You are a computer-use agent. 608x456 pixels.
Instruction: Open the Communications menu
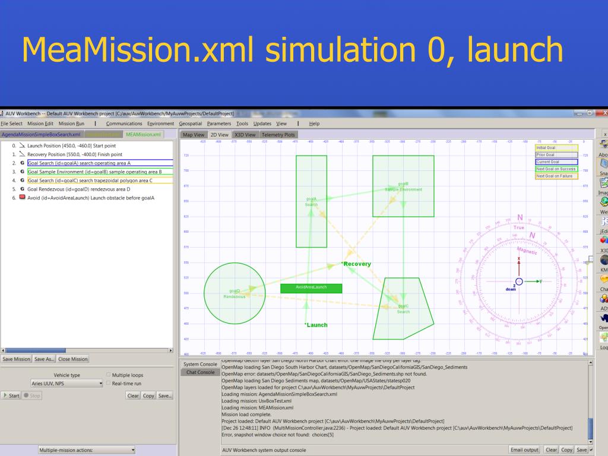point(124,123)
